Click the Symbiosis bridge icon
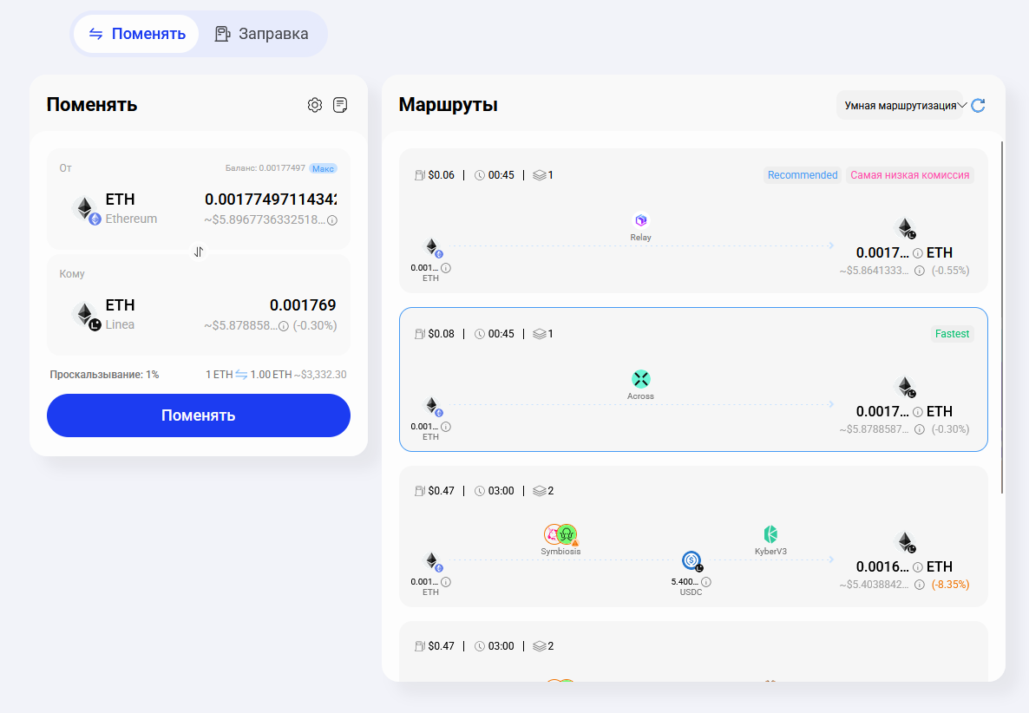This screenshot has width=1029, height=713. [560, 535]
